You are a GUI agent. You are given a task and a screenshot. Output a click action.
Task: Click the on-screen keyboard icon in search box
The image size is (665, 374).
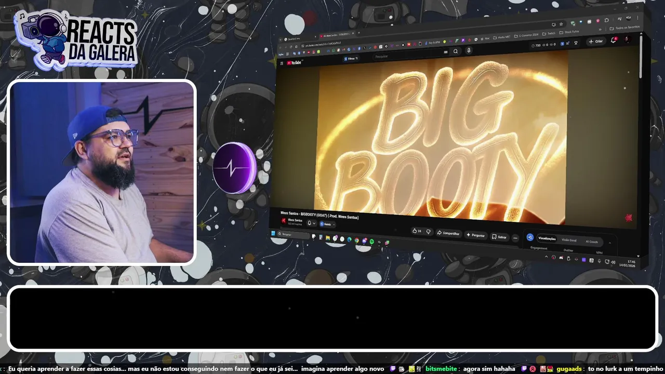click(x=445, y=52)
